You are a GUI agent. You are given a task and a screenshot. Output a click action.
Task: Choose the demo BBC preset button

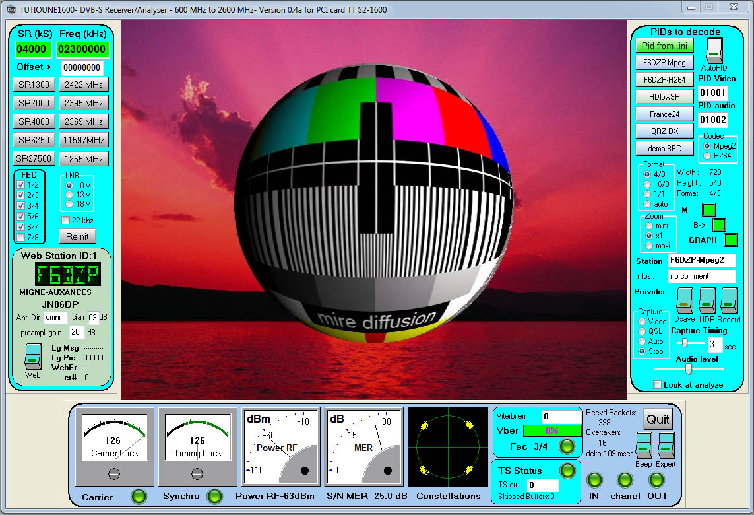[664, 149]
